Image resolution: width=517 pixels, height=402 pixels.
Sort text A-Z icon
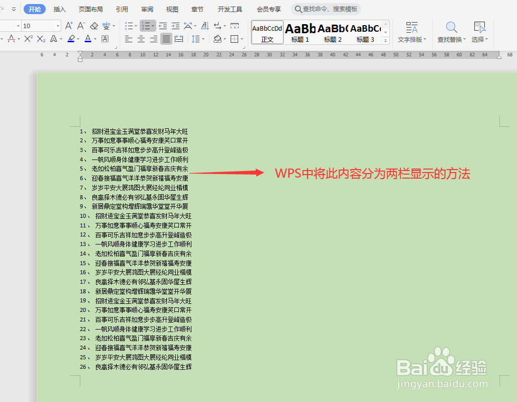click(205, 26)
